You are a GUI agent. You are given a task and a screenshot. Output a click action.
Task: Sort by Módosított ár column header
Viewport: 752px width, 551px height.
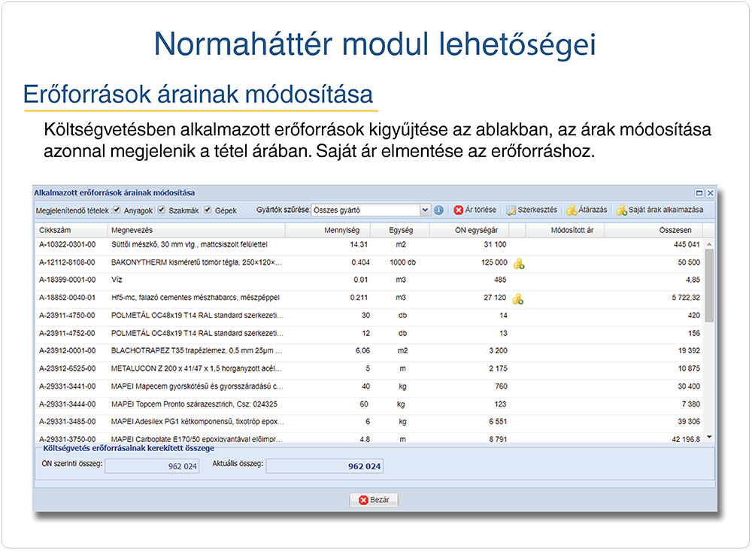566,230
